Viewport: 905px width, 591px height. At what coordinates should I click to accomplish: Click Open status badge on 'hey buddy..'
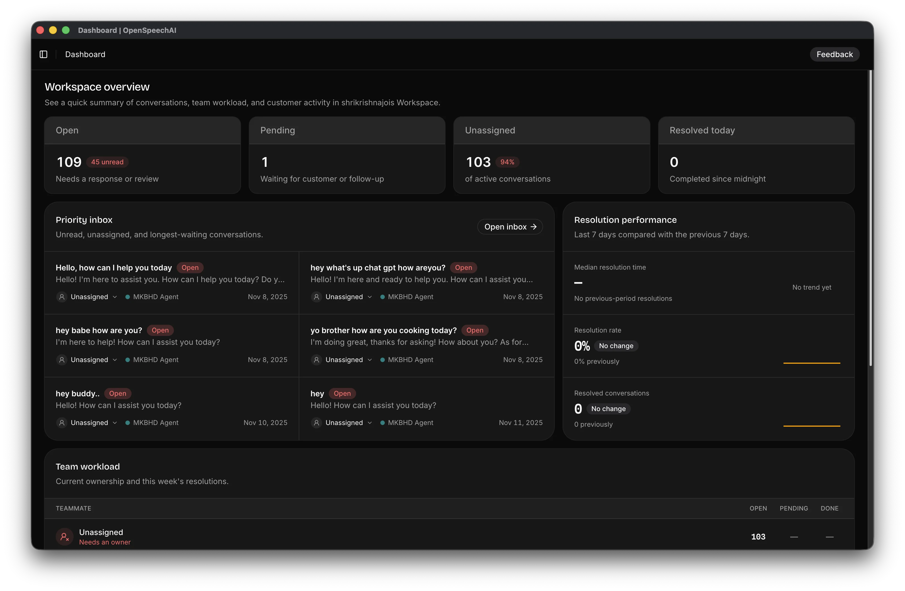pyautogui.click(x=118, y=393)
